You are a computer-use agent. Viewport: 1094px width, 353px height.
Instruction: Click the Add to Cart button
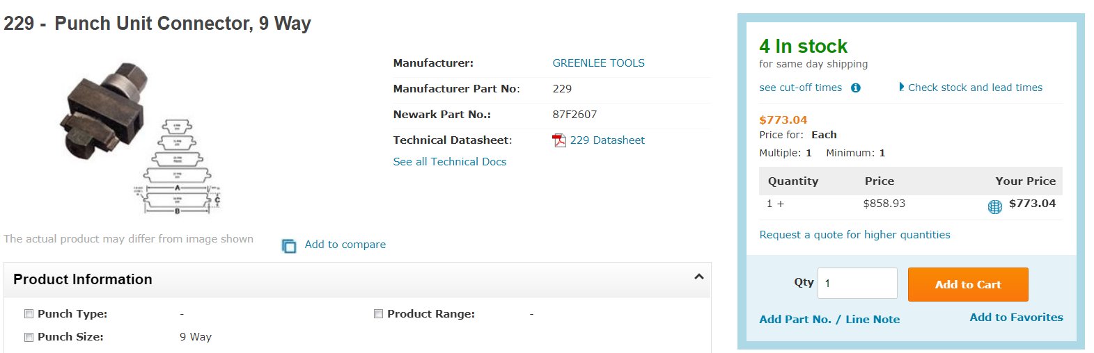pos(968,284)
